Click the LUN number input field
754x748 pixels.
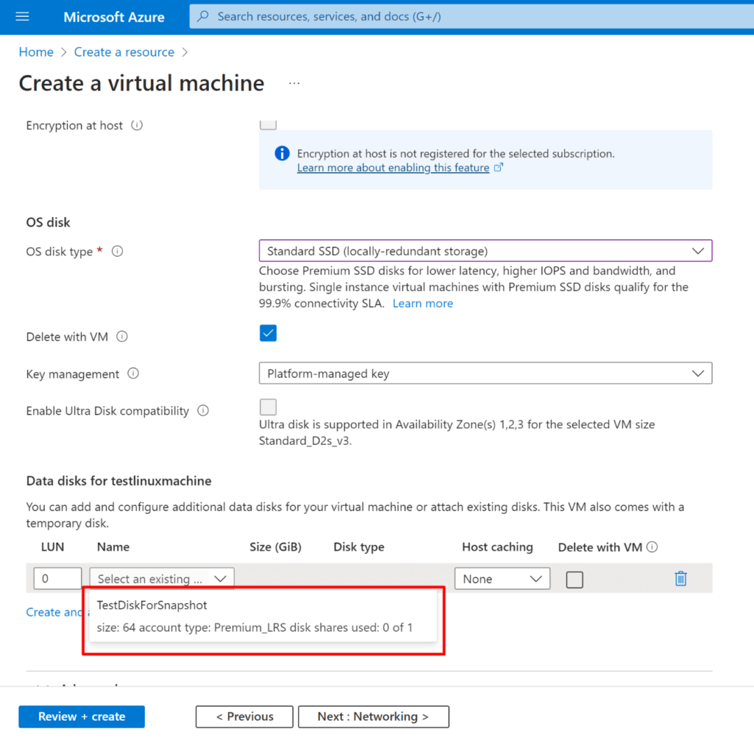(57, 579)
